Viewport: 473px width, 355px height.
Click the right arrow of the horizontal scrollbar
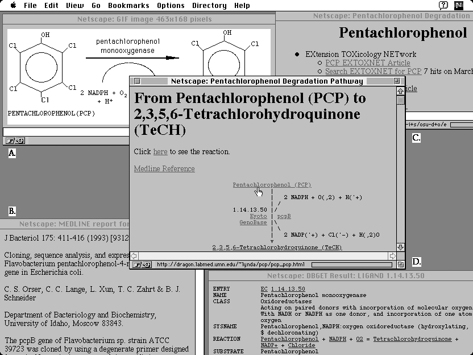click(x=392, y=256)
